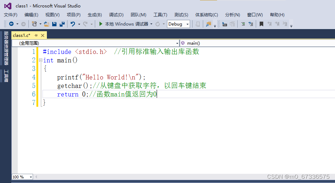Open the text editor toolbar overflow options
Screen dimensions: 335x183
click(291, 26)
